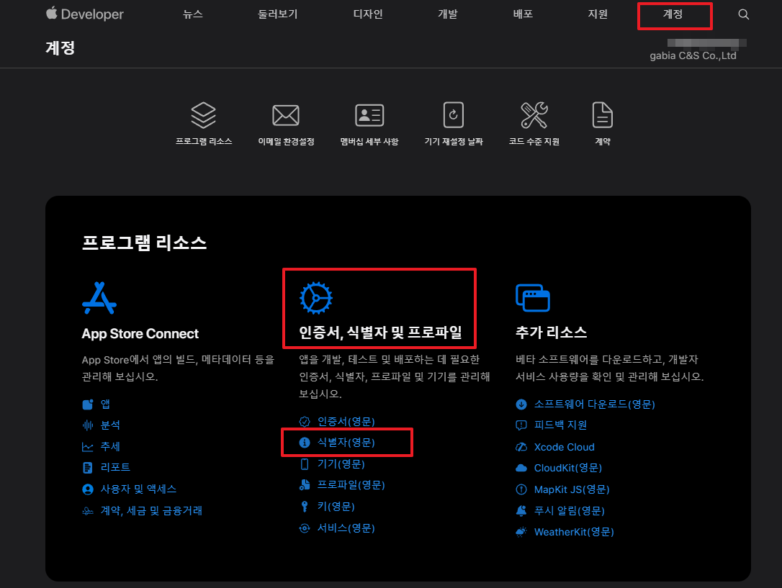Click the WeatherKit sun cloud icon

coord(521,532)
